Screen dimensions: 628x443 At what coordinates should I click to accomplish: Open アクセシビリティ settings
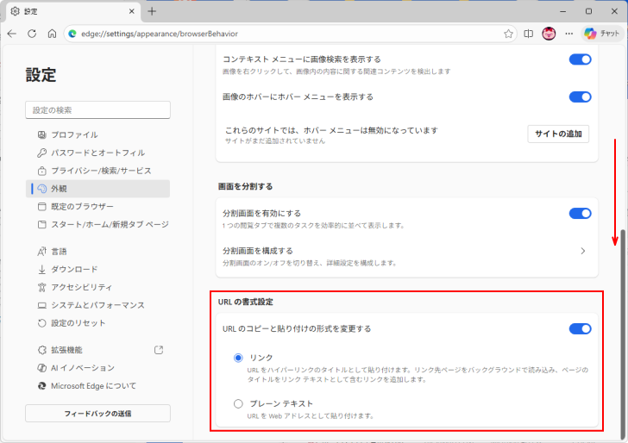click(97, 287)
